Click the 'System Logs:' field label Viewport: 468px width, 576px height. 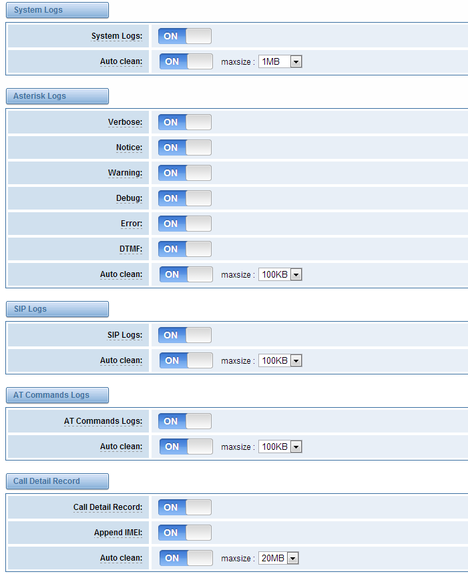point(117,36)
